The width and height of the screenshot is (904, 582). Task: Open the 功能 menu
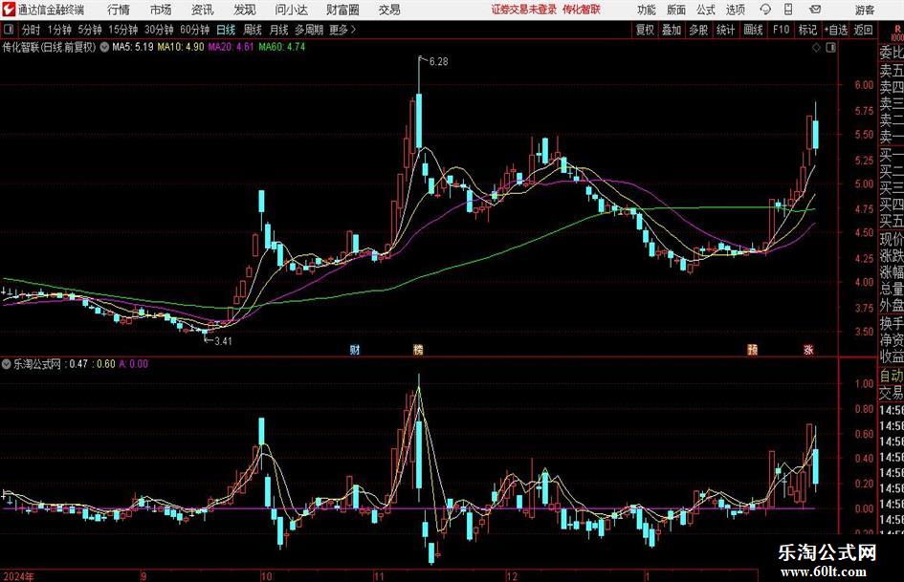click(x=647, y=10)
